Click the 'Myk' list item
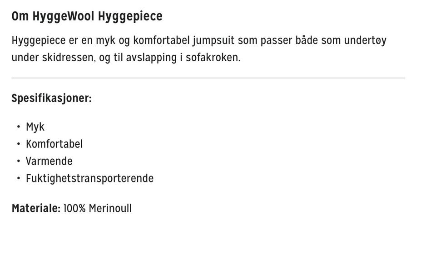 click(35, 127)
